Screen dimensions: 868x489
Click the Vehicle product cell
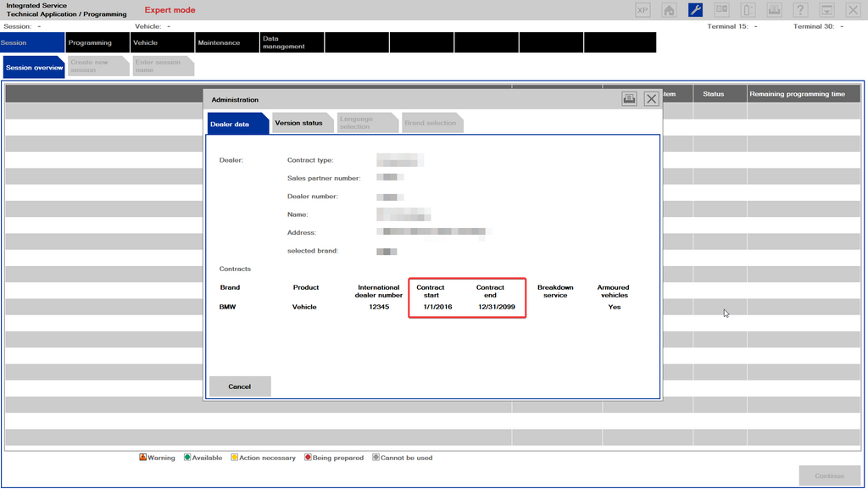[304, 307]
